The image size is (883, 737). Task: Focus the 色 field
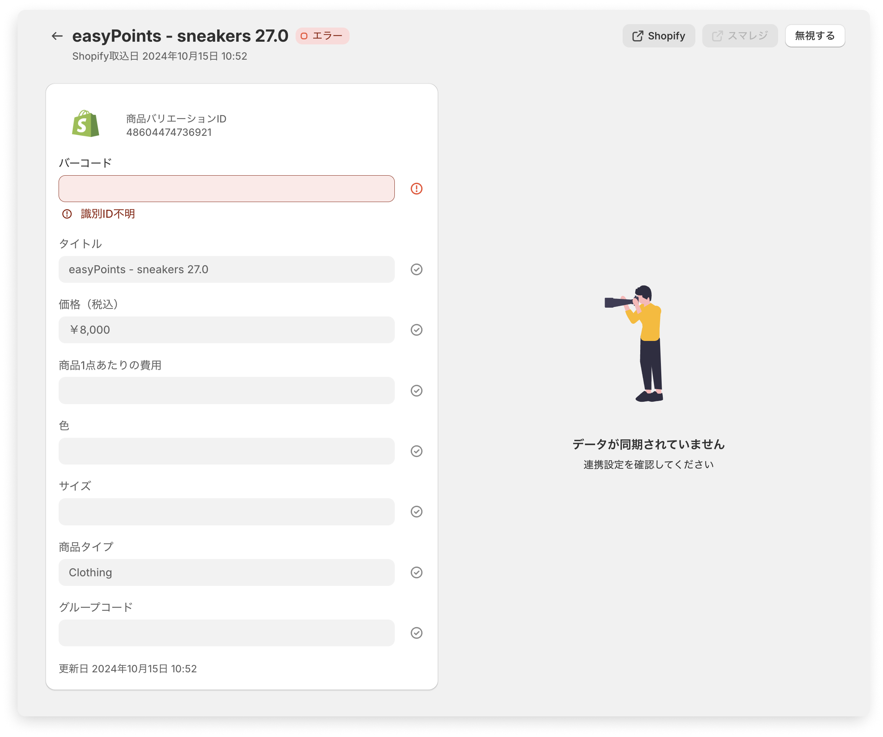coord(226,451)
